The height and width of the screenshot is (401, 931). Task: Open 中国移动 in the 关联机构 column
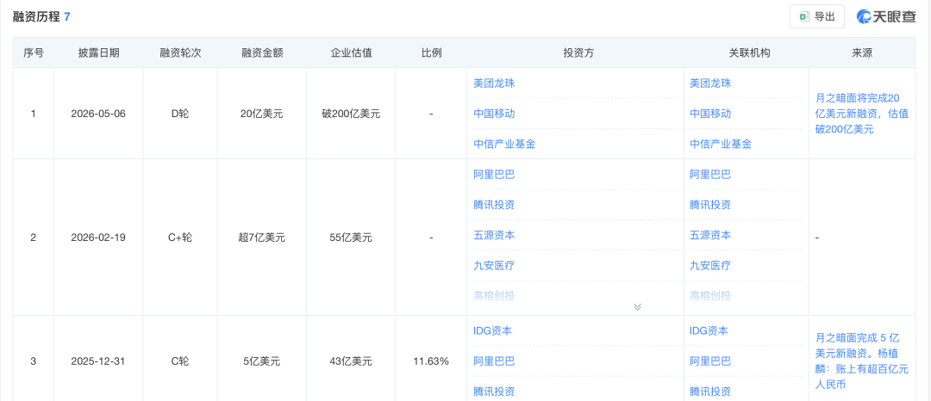point(710,114)
